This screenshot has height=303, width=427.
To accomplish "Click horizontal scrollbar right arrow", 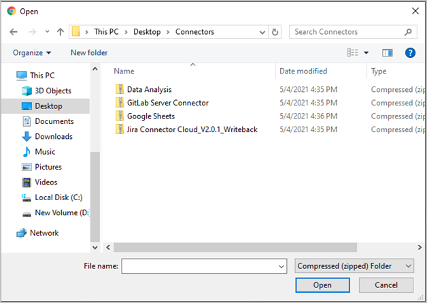I will 420,247.
